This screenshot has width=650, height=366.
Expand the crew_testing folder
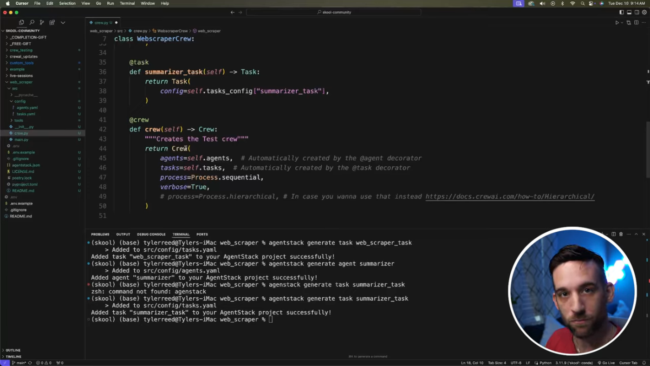click(21, 50)
